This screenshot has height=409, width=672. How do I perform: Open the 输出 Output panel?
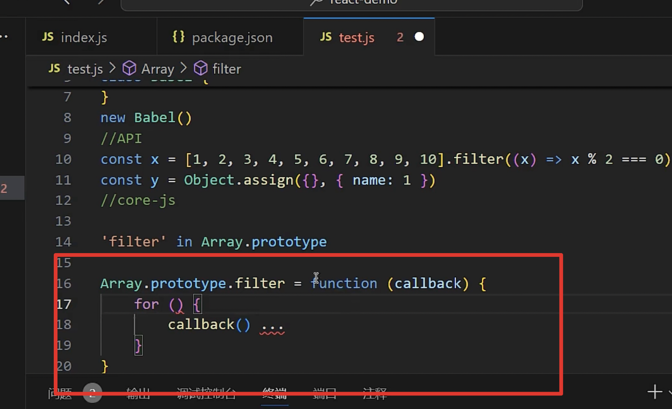pyautogui.click(x=138, y=393)
